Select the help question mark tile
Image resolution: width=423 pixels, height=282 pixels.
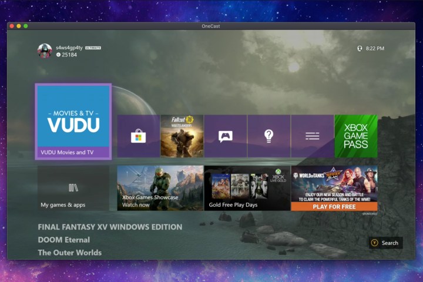click(x=268, y=136)
